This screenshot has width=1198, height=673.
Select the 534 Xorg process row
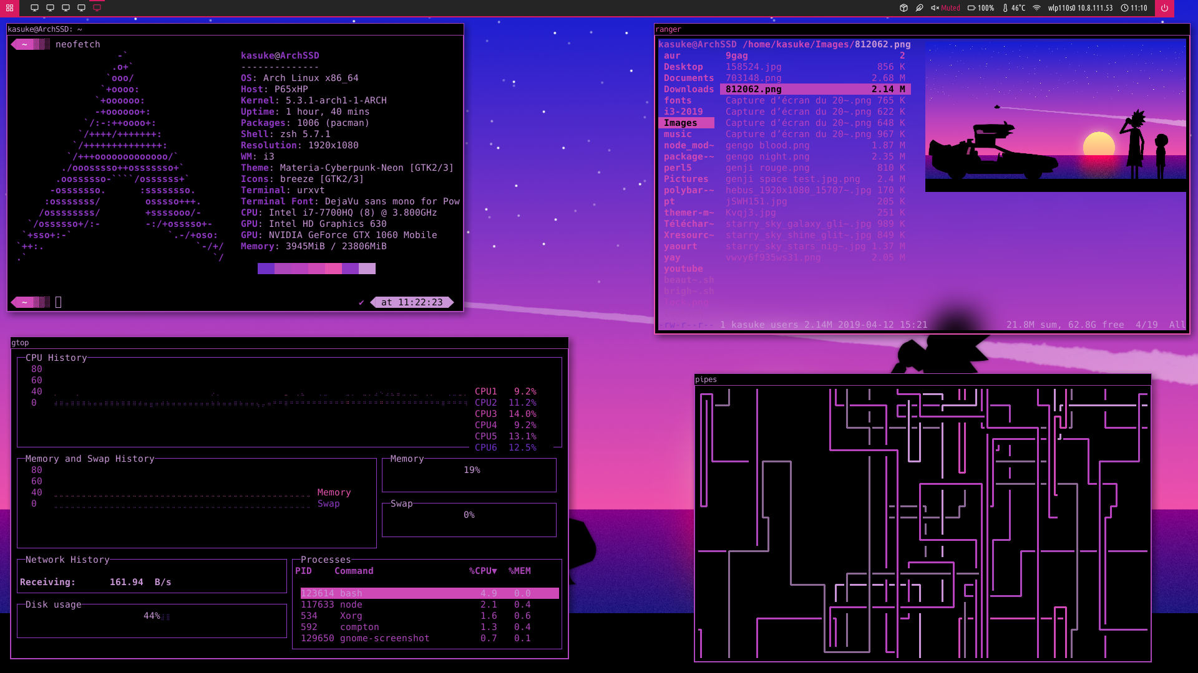[x=429, y=616]
